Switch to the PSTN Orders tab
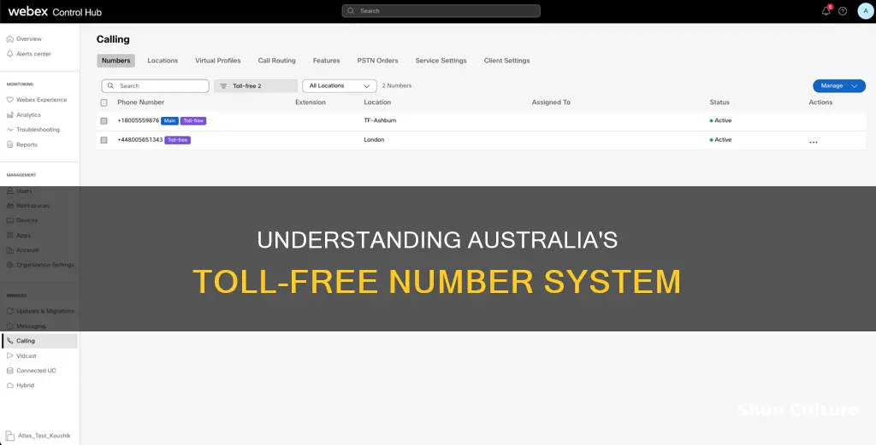 coord(377,61)
